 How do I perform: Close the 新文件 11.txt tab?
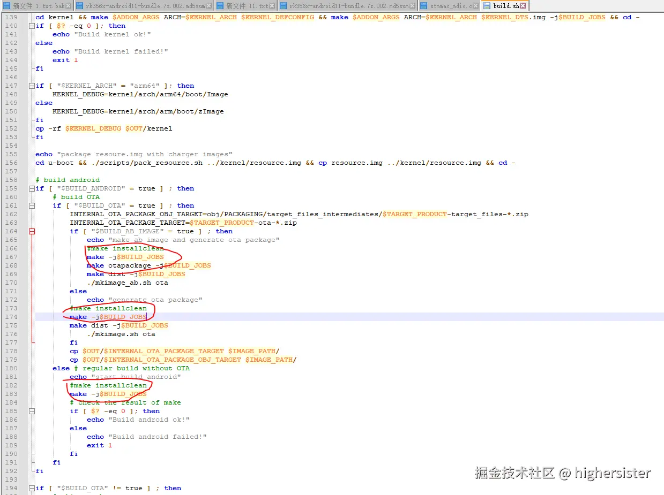tap(272, 6)
